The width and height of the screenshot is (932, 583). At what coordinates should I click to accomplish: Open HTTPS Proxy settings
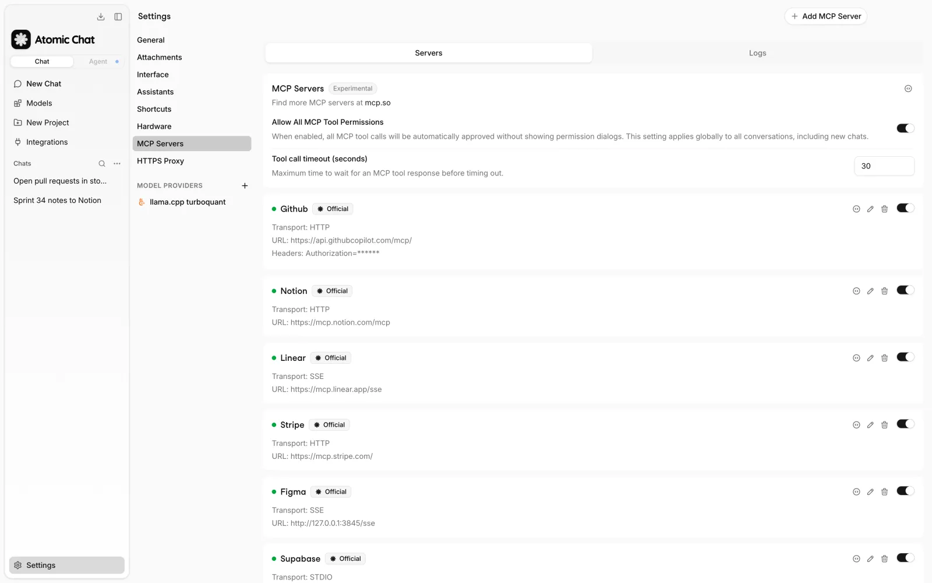192,161
